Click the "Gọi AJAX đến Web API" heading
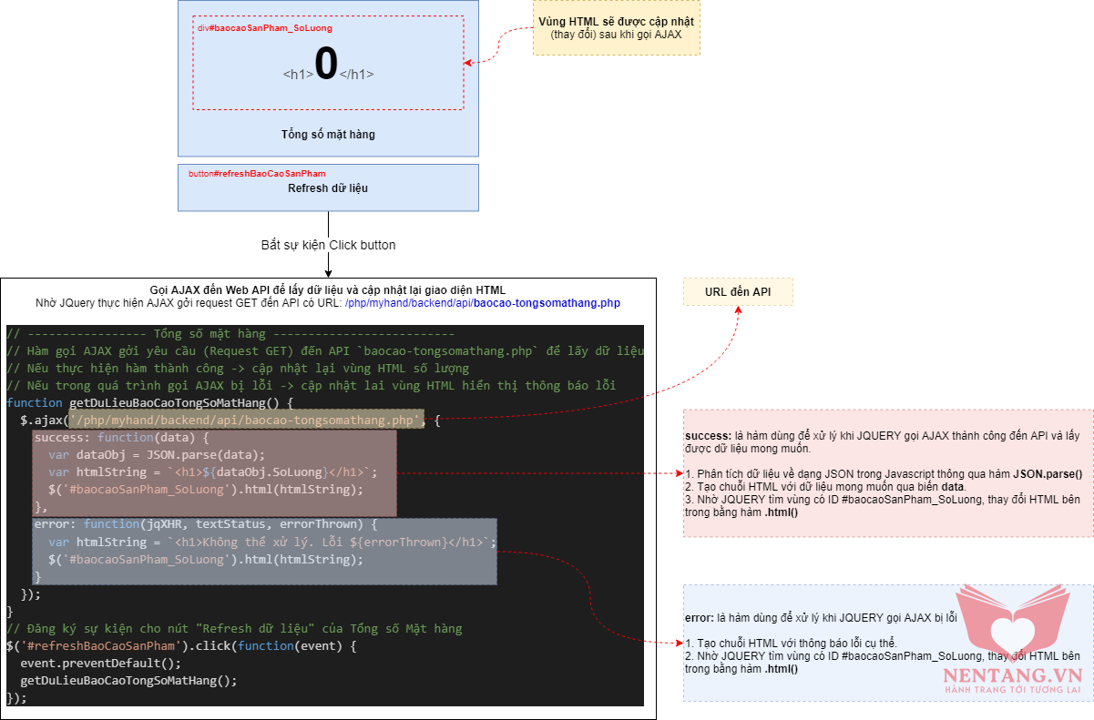Viewport: 1094px width, 720px height. [327, 290]
